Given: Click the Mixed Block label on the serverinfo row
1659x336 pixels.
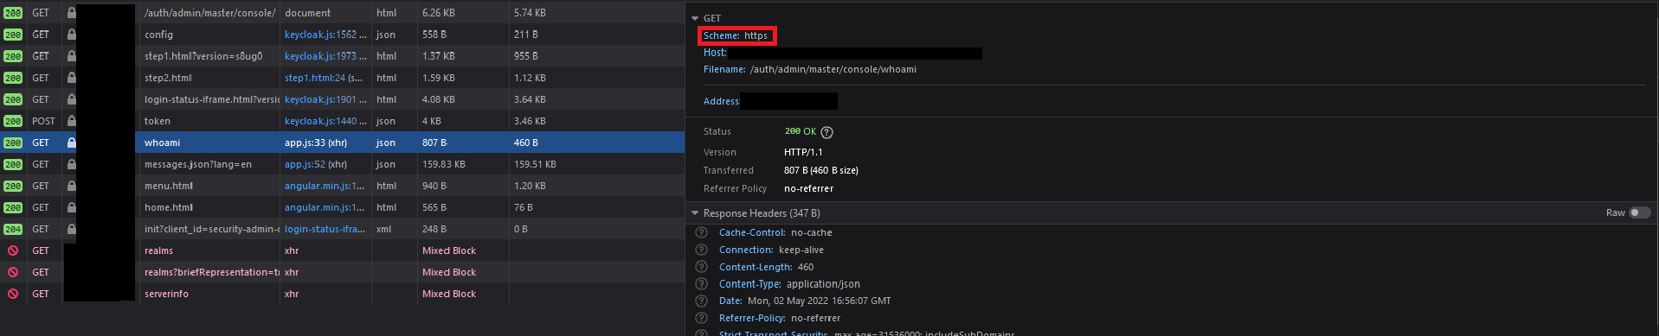Looking at the screenshot, I should coord(449,294).
